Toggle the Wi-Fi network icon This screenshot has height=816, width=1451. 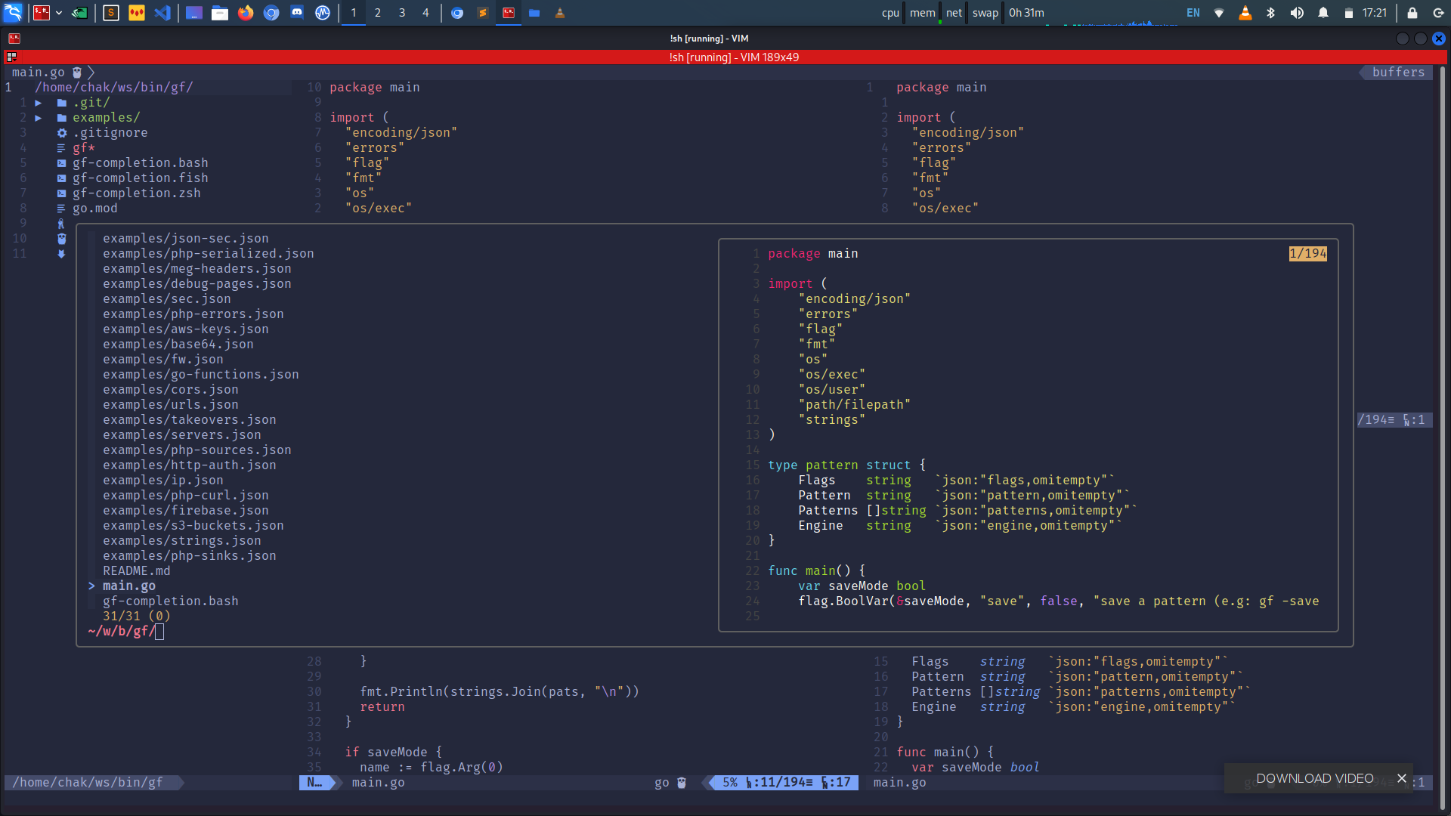pos(1219,13)
